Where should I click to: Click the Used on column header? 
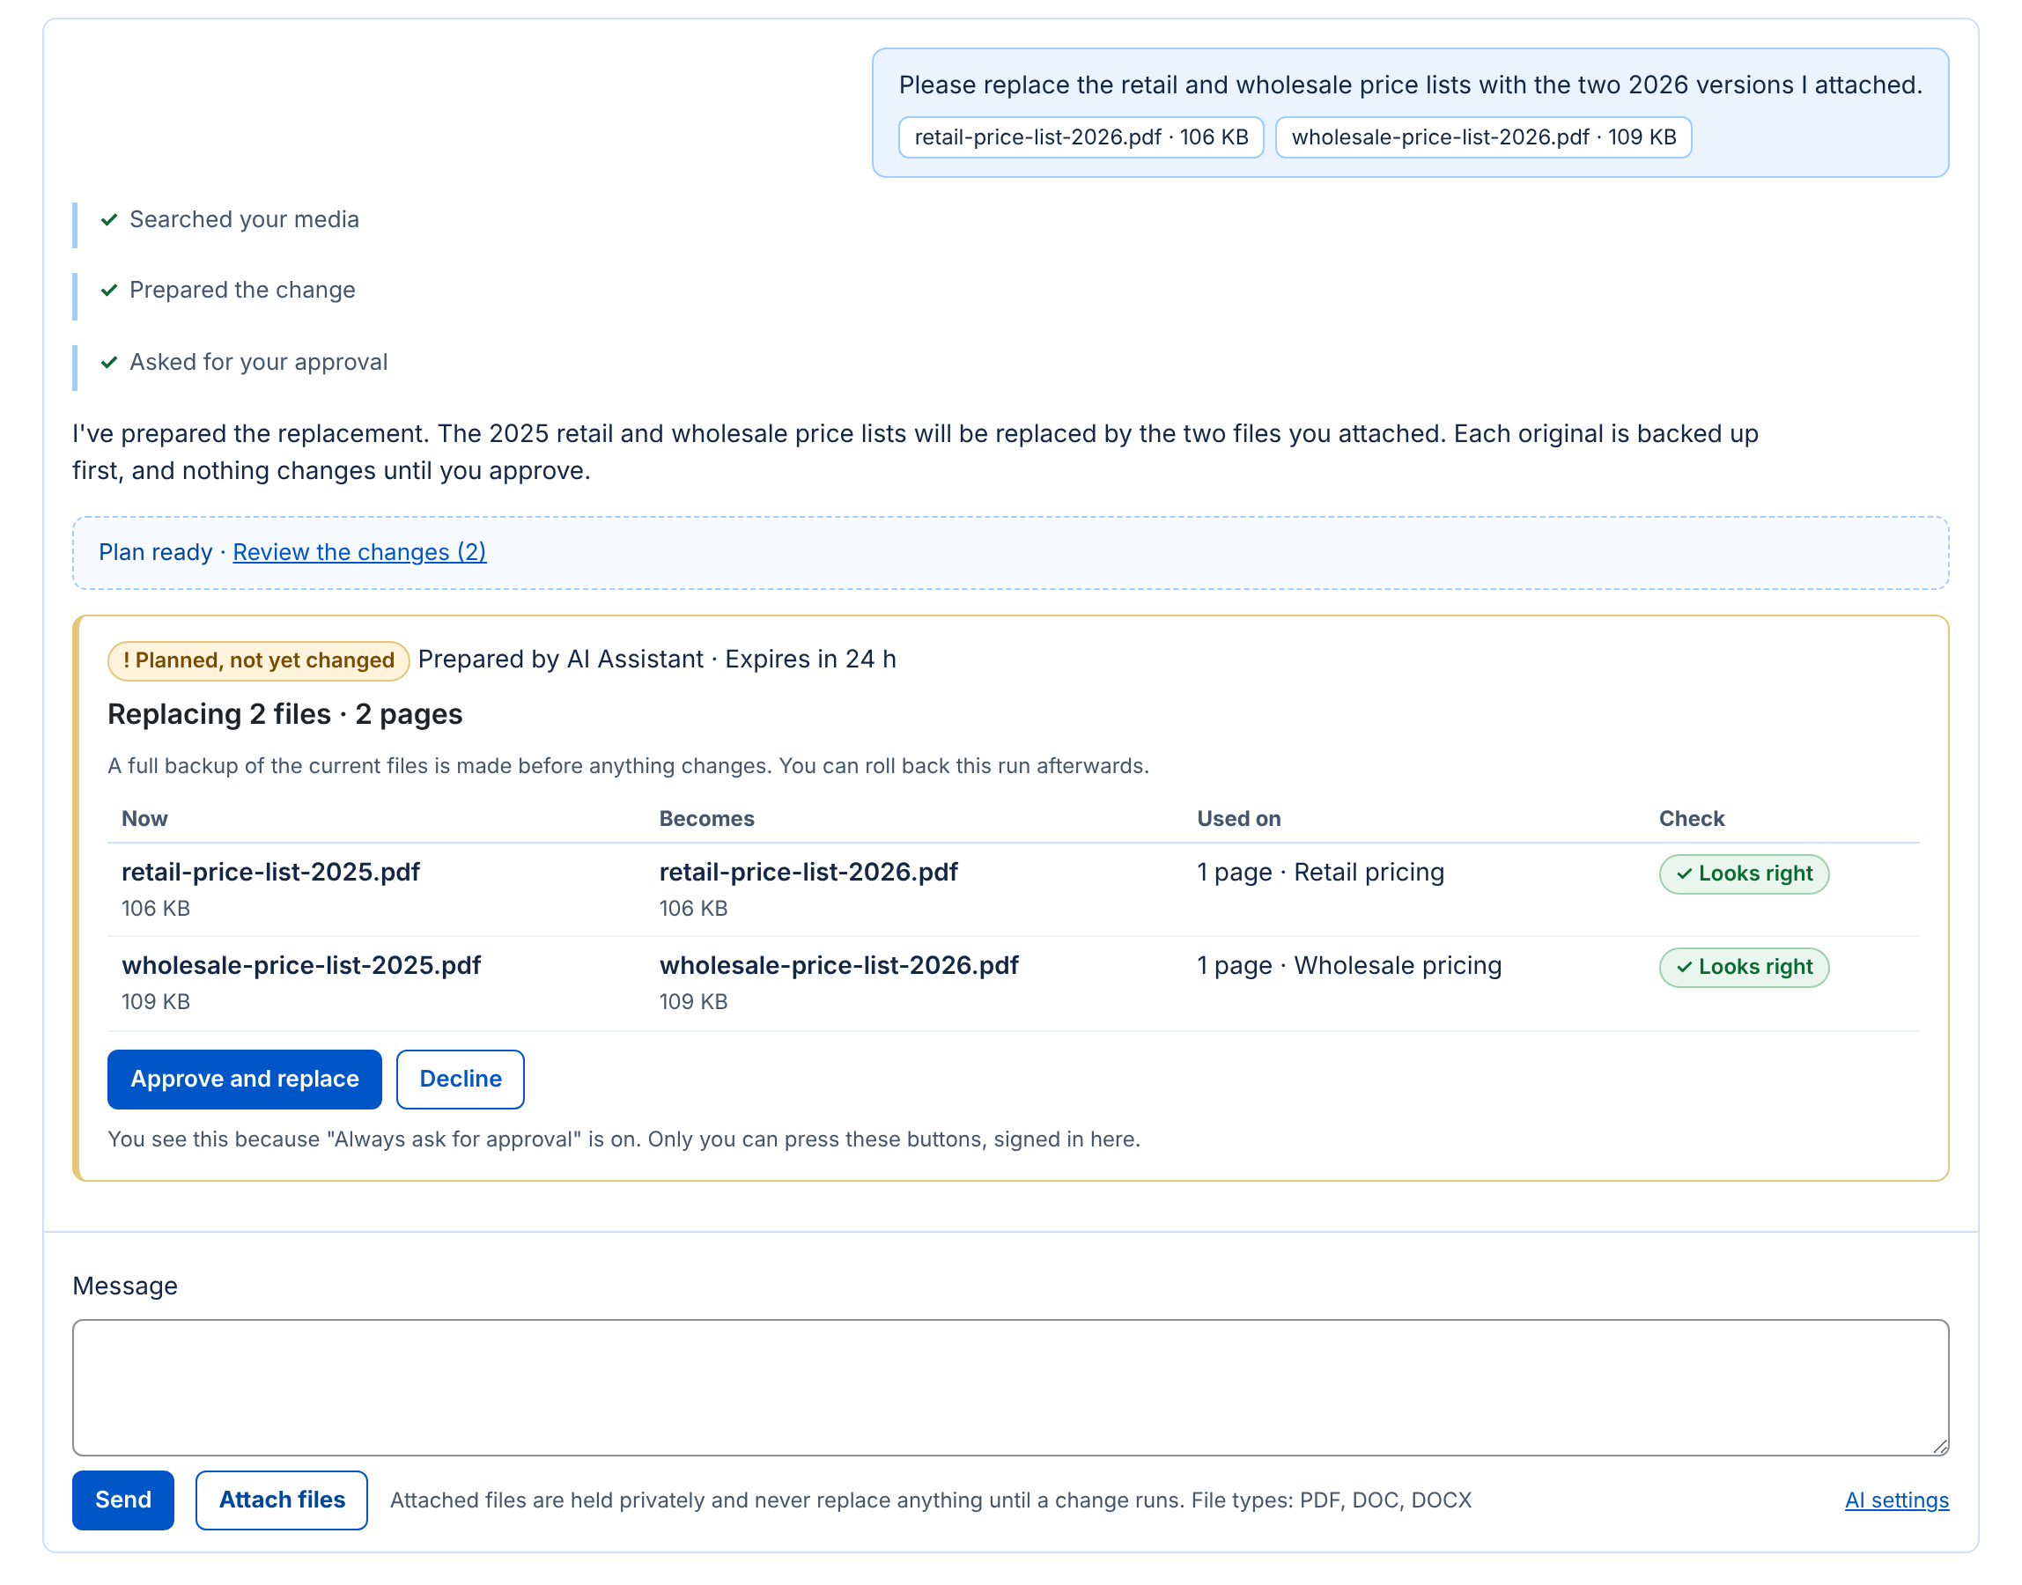(1239, 819)
